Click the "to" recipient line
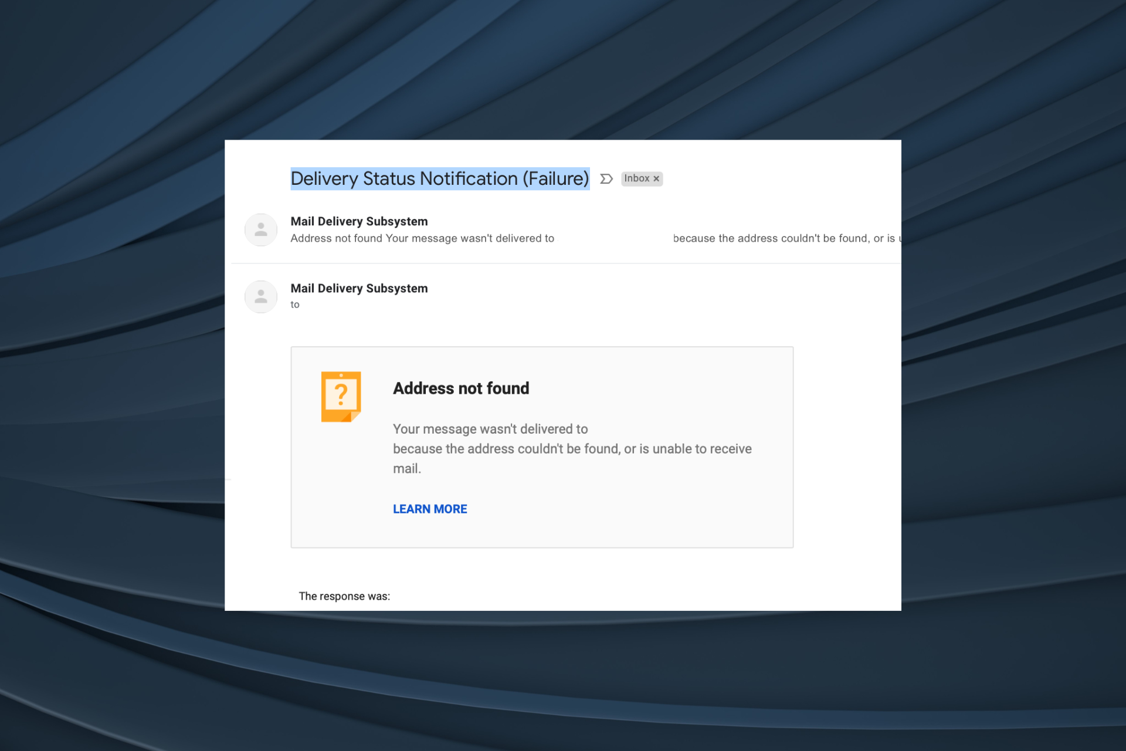This screenshot has height=751, width=1126. 295,305
